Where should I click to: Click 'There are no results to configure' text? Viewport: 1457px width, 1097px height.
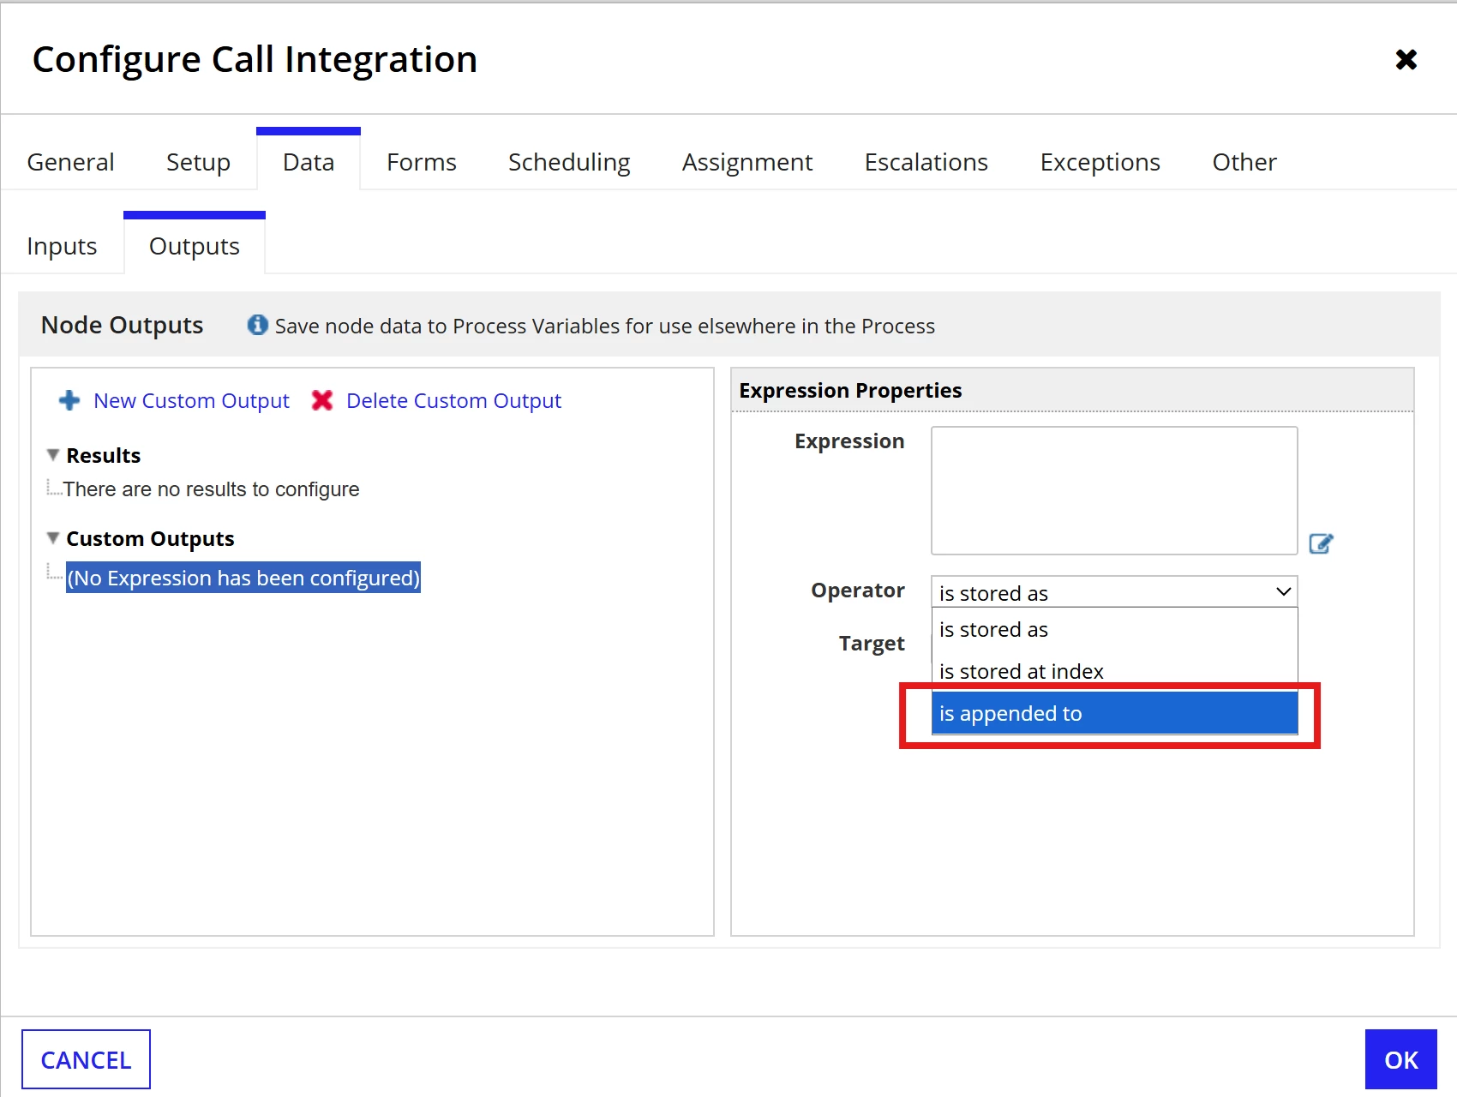click(211, 489)
